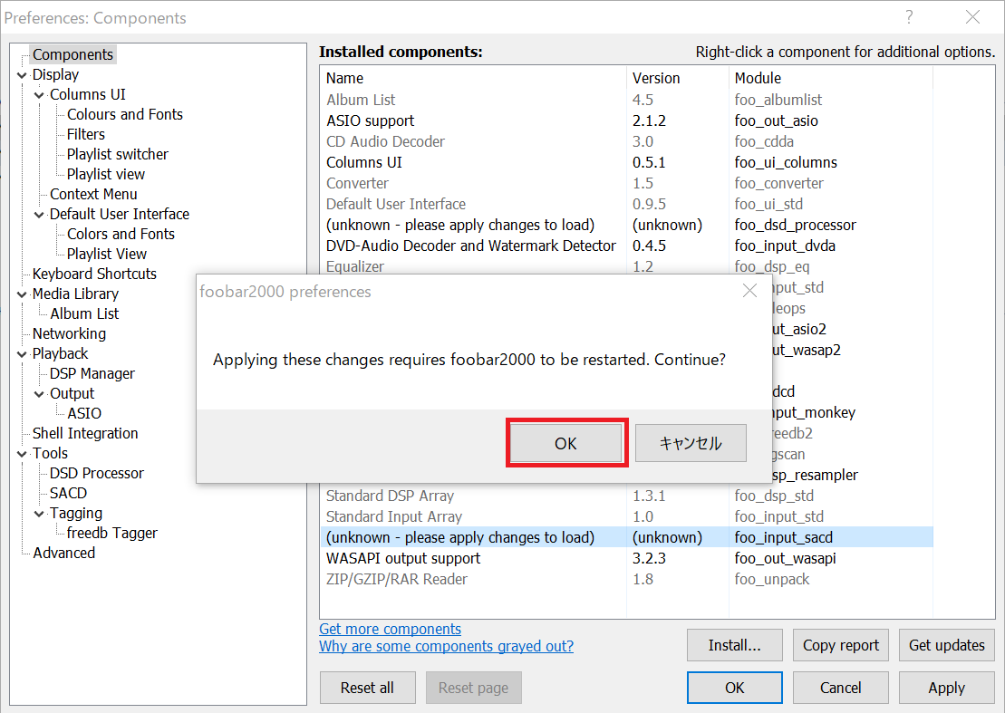
Task: Click the Get updates button
Action: pos(946,645)
